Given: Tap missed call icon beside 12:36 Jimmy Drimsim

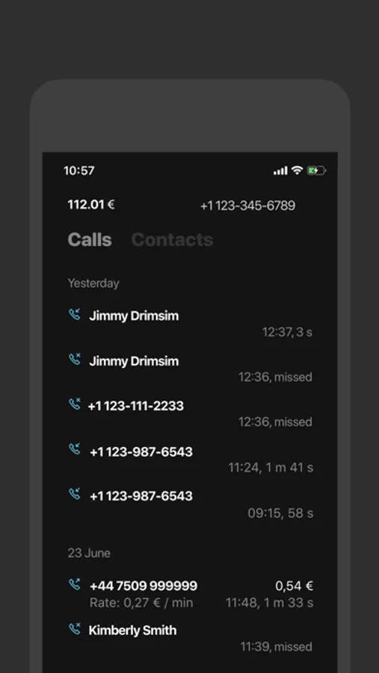Looking at the screenshot, I should pyautogui.click(x=75, y=359).
